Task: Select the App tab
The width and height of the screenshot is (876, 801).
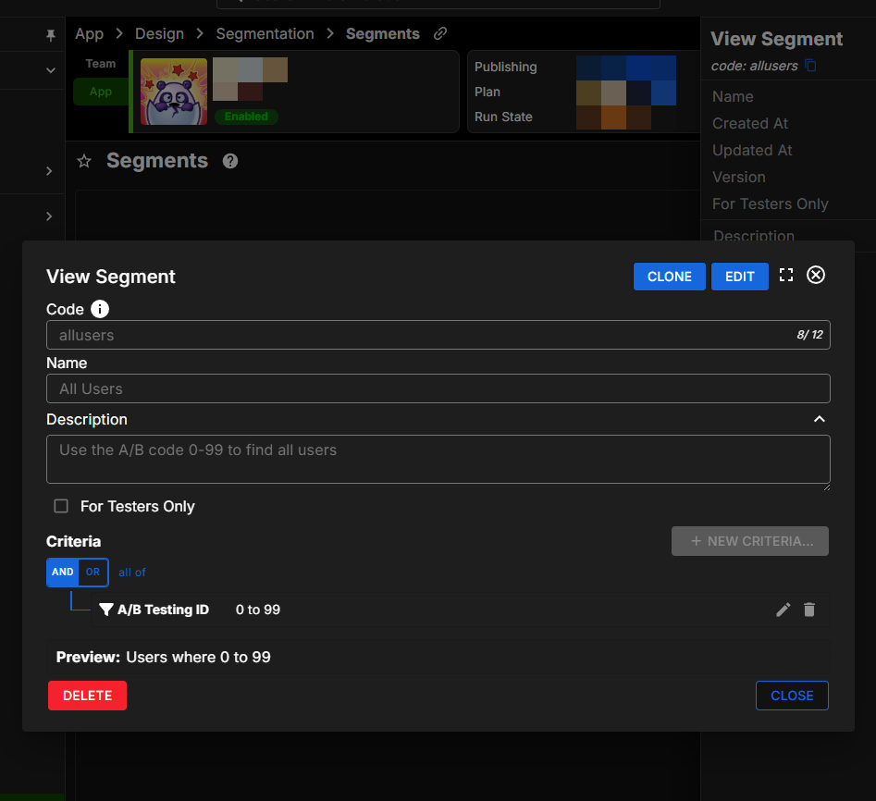Action: pyautogui.click(x=101, y=92)
